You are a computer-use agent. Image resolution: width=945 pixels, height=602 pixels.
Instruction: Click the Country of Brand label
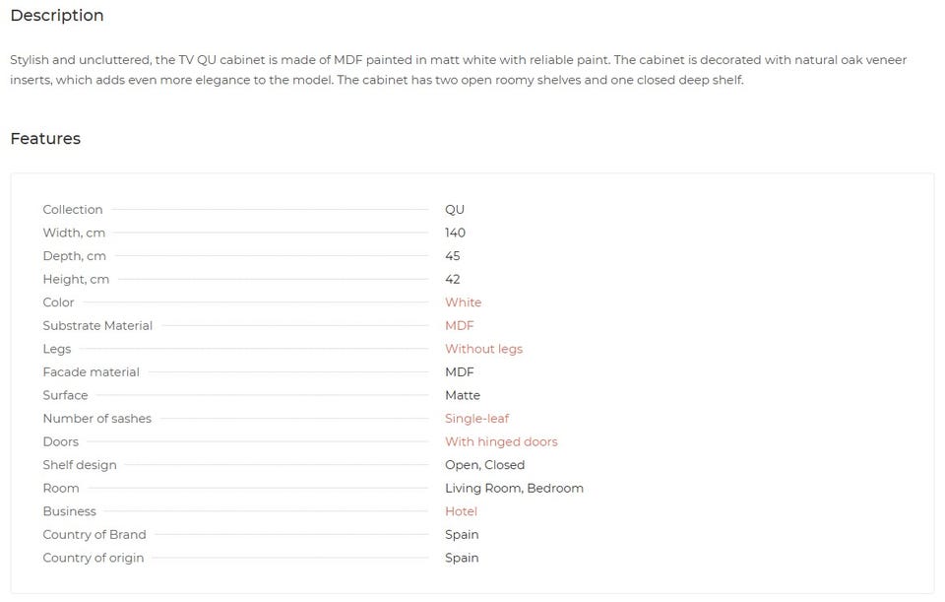click(94, 535)
